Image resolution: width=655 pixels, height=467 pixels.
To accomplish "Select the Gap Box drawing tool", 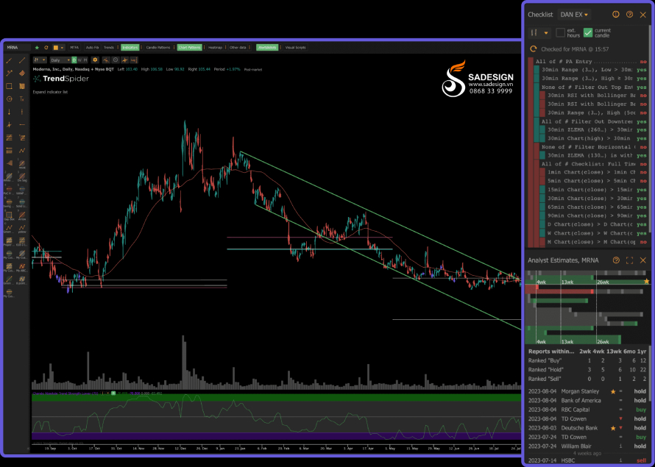I will (9, 215).
